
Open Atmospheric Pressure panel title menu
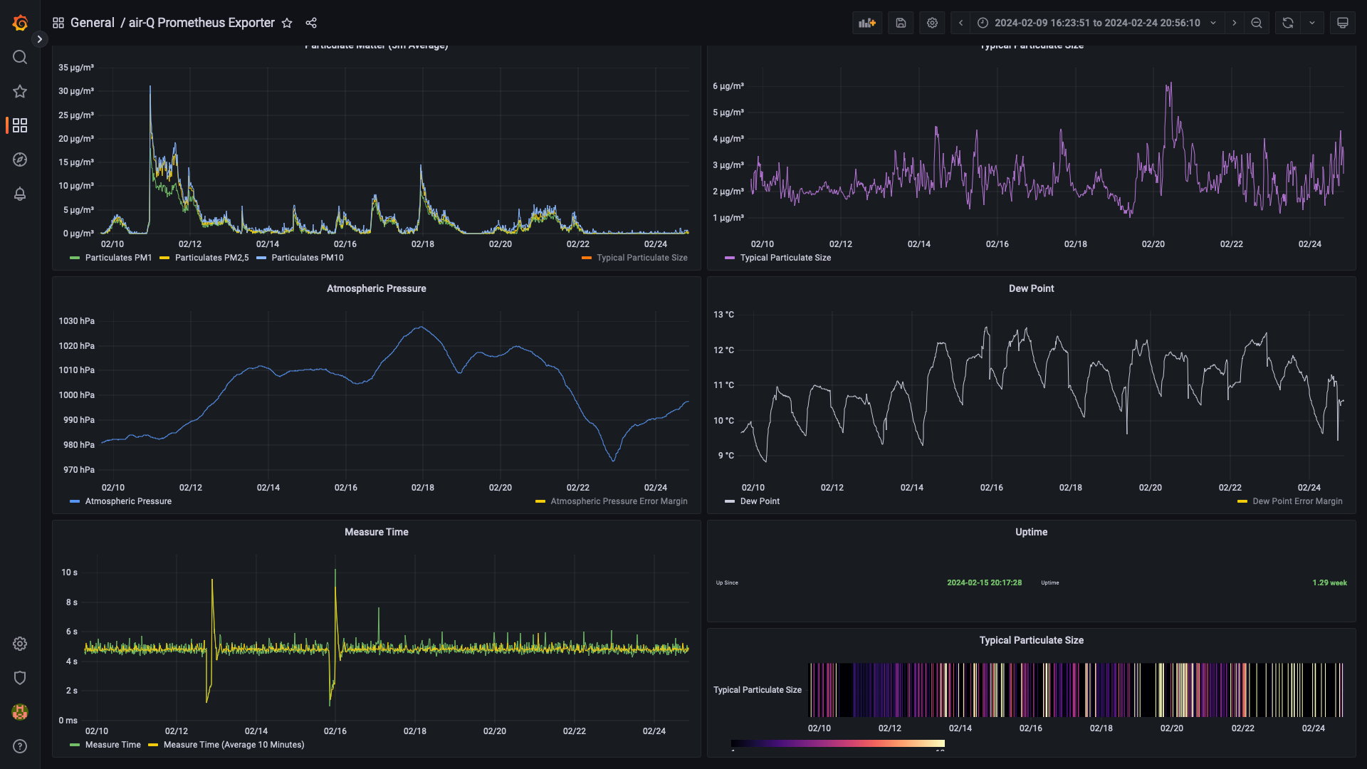tap(376, 288)
